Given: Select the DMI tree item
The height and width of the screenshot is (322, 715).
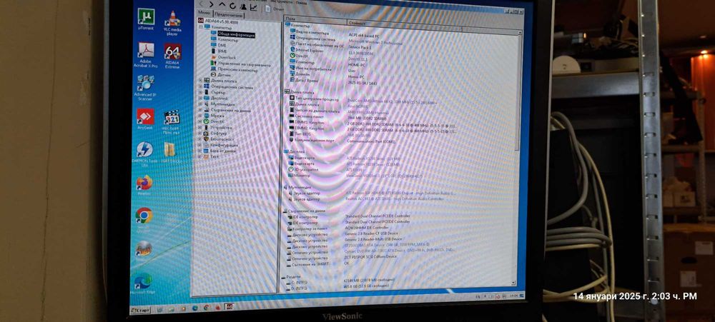Looking at the screenshot, I should [218, 46].
